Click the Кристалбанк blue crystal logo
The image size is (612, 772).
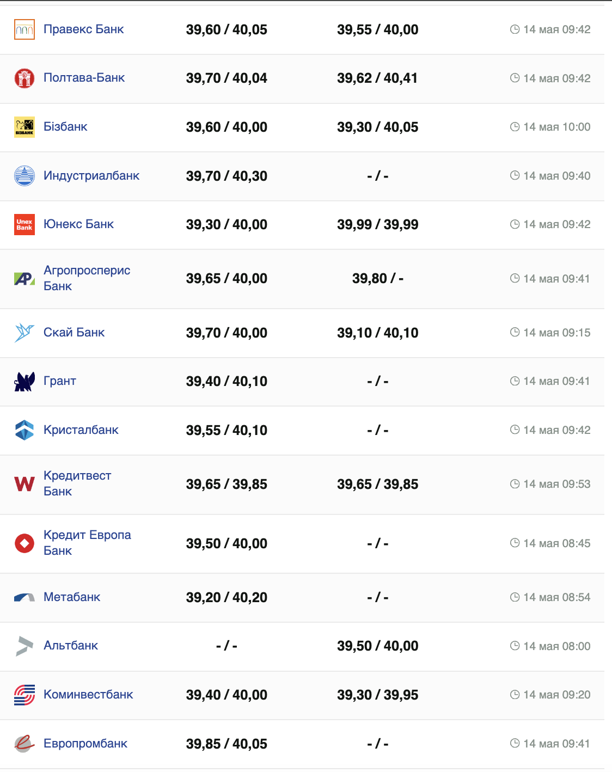click(25, 430)
